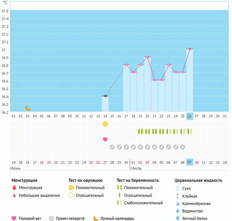The width and height of the screenshot is (232, 221).
Task: Click the Лунный календарь legend moon icon
Action: (96, 218)
